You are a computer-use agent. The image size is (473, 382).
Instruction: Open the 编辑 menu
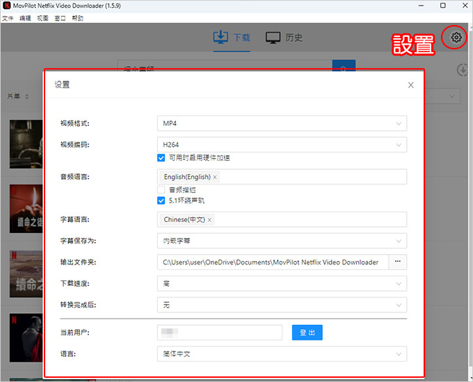click(x=25, y=18)
